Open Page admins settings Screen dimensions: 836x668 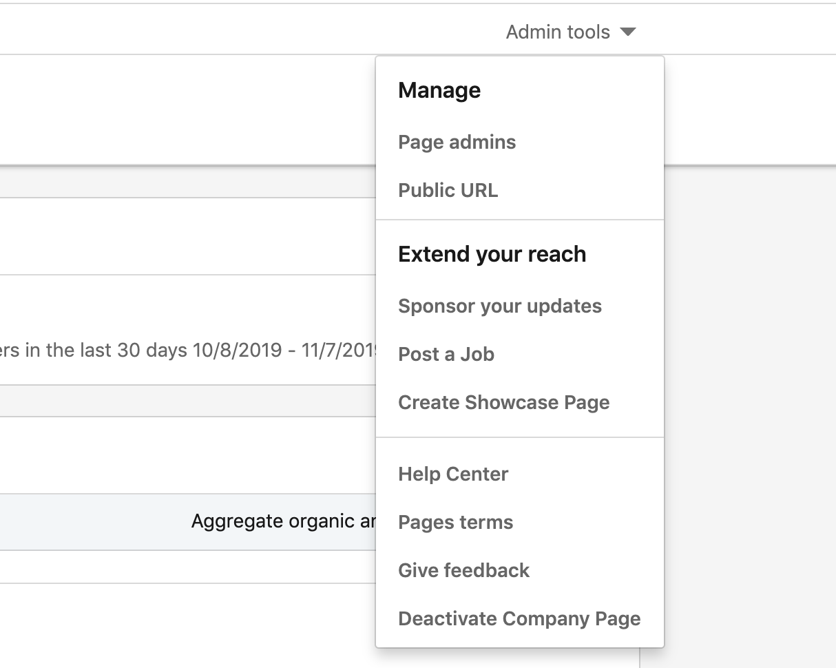click(x=457, y=143)
